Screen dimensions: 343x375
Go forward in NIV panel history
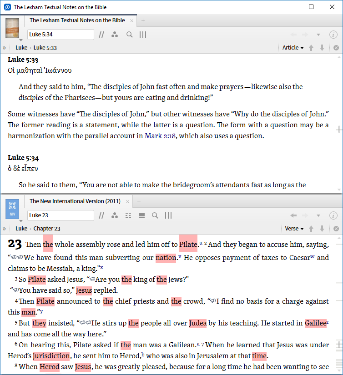(x=305, y=215)
